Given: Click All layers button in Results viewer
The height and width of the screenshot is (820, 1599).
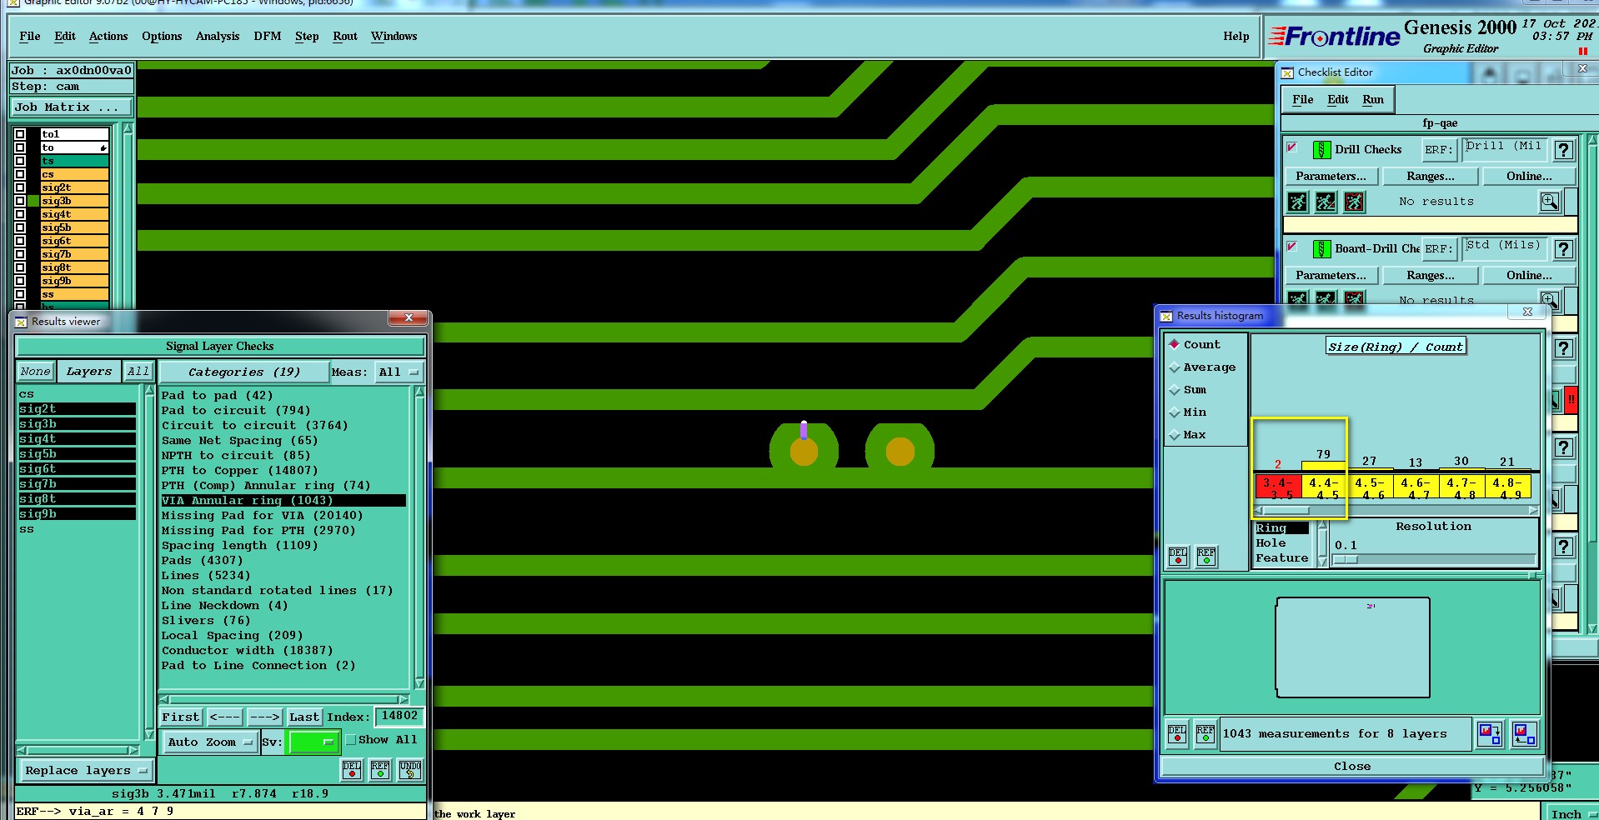Looking at the screenshot, I should tap(138, 372).
